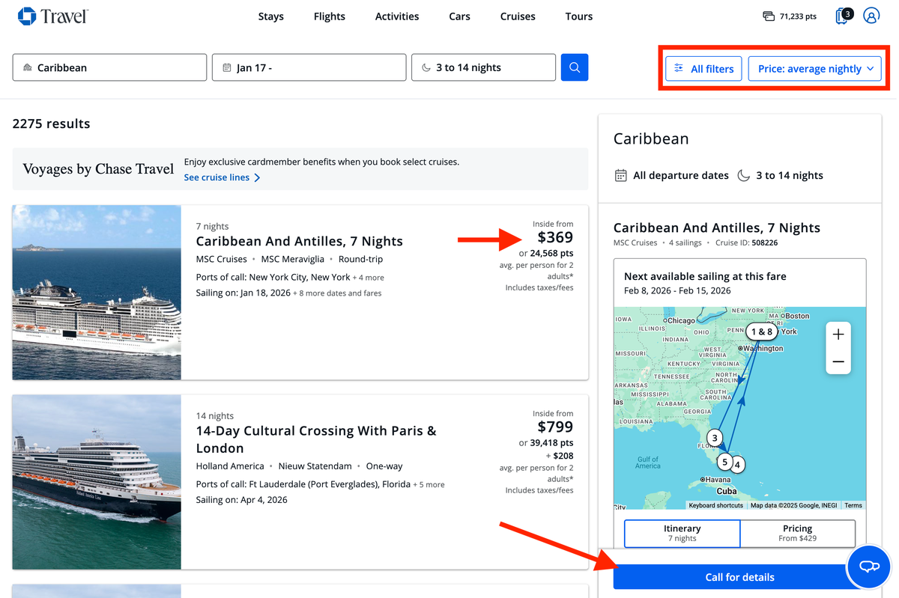Open the Cruises section
Image resolution: width=899 pixels, height=598 pixels.
click(x=518, y=16)
